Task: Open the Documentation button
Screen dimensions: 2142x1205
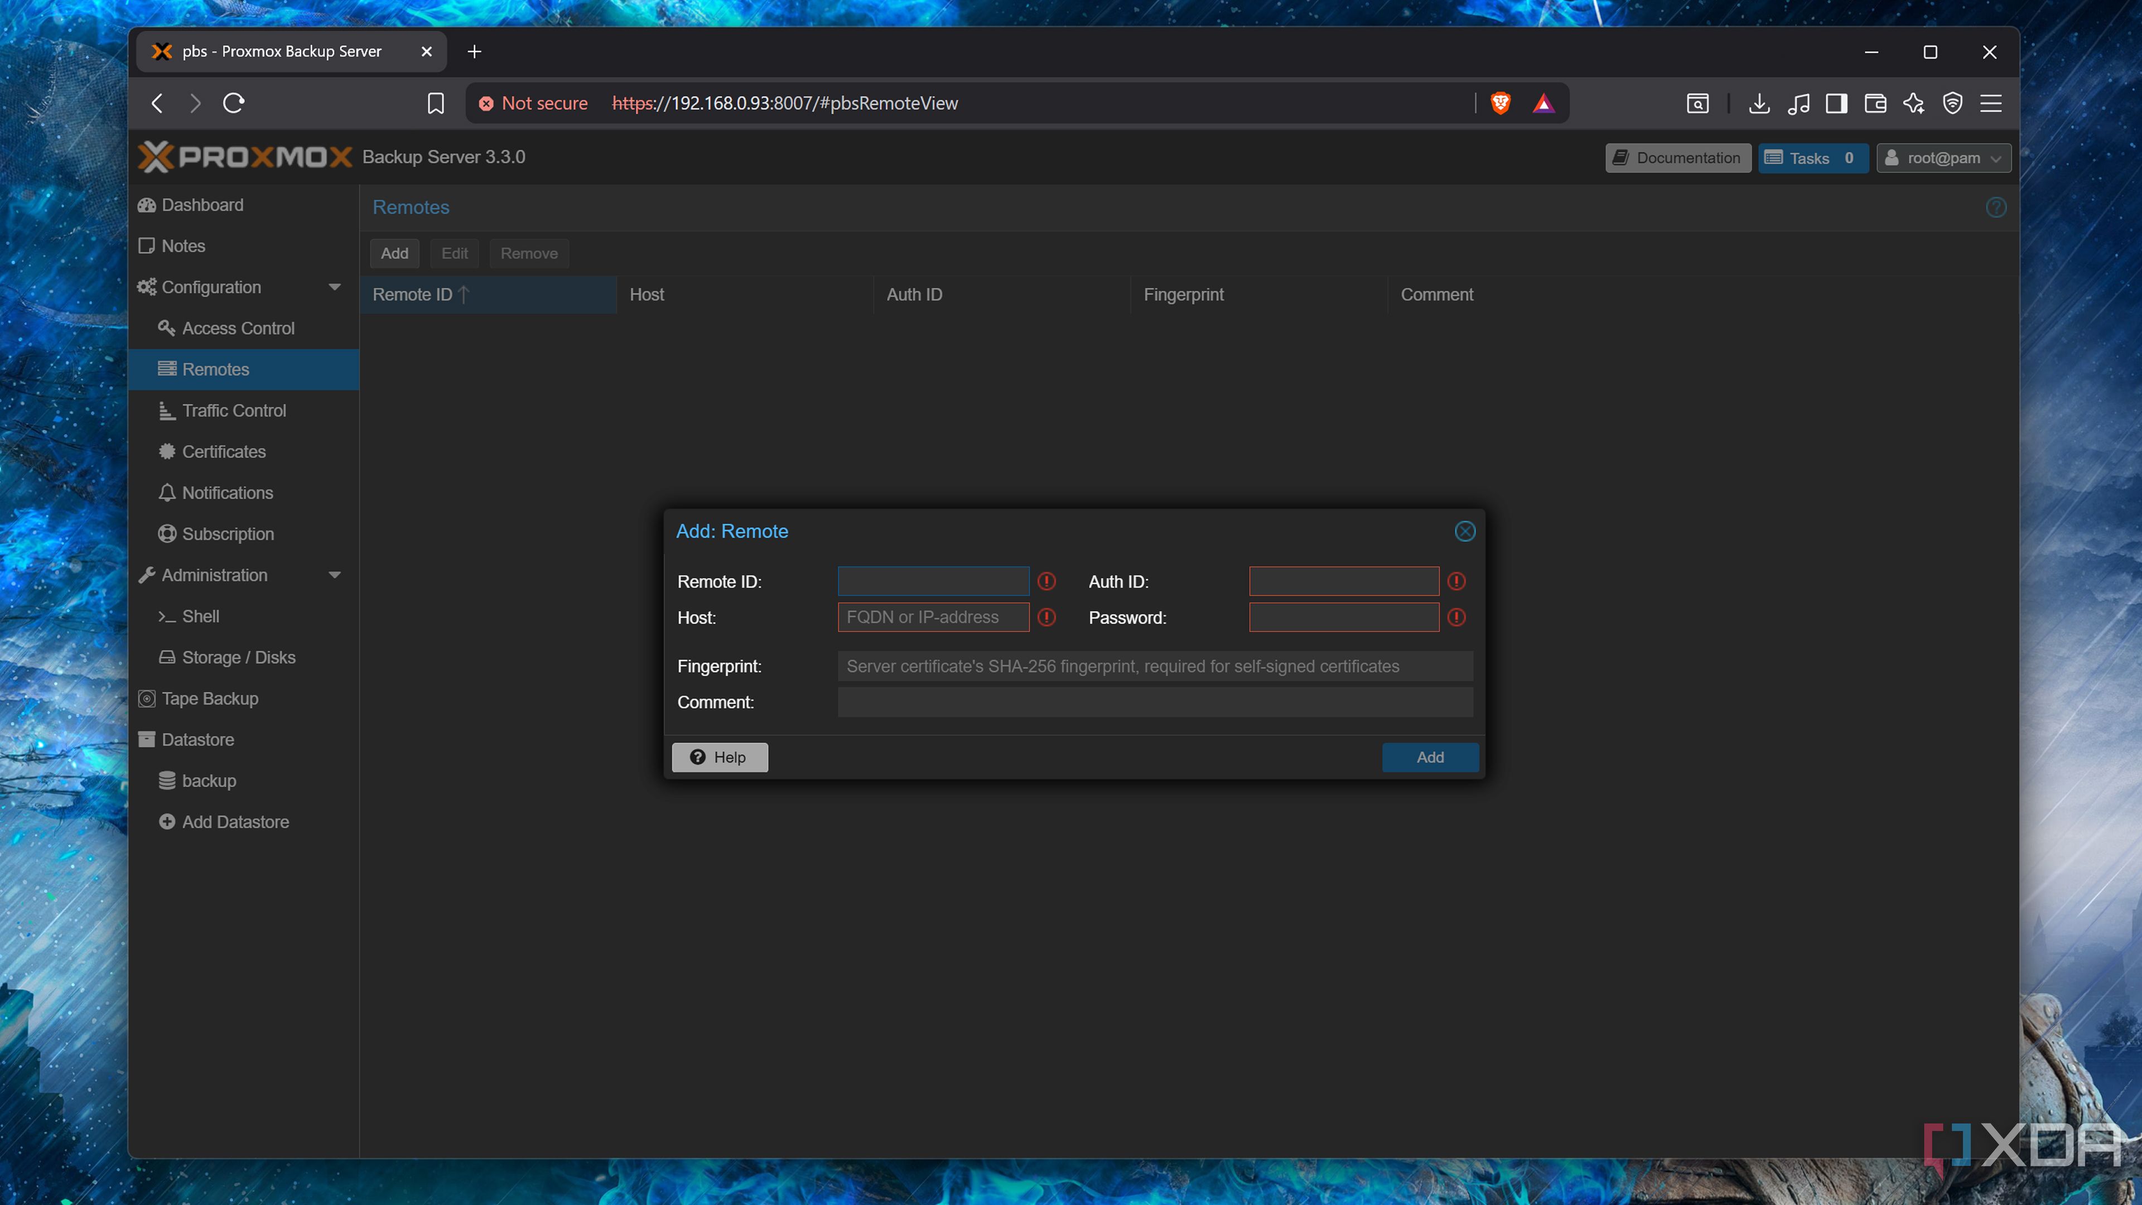Action: [1677, 158]
